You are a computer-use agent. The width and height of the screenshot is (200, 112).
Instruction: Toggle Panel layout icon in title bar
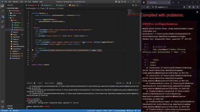point(119,2)
